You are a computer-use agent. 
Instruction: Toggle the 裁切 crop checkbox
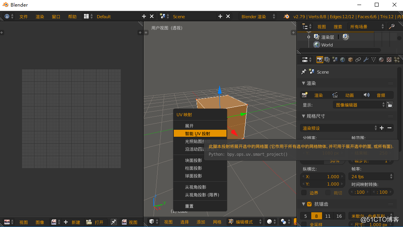point(328,193)
